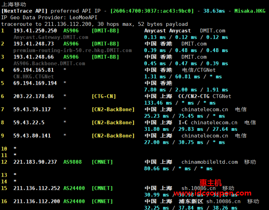The width and height of the screenshot is (269, 210).
Task: Click the 'traceroute to 211.136.112.200' line
Action: [95, 24]
